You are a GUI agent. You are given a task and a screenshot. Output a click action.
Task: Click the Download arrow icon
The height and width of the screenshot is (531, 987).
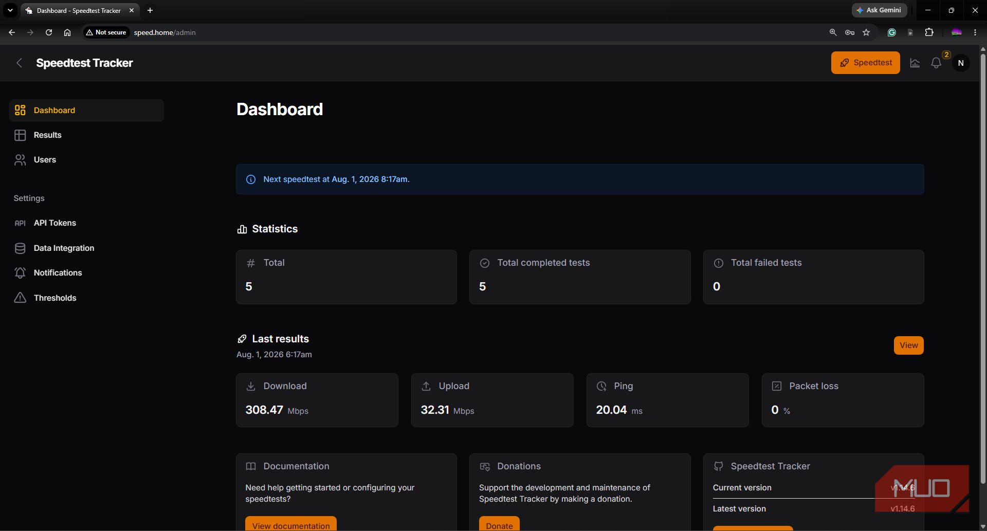click(x=251, y=386)
